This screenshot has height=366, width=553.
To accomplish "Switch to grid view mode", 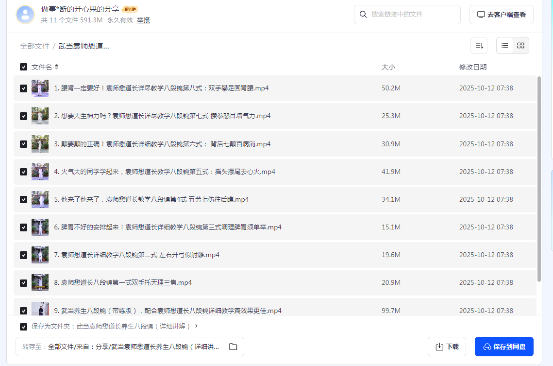I will coord(520,45).
